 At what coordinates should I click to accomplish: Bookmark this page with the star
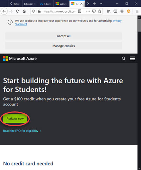[100, 11]
